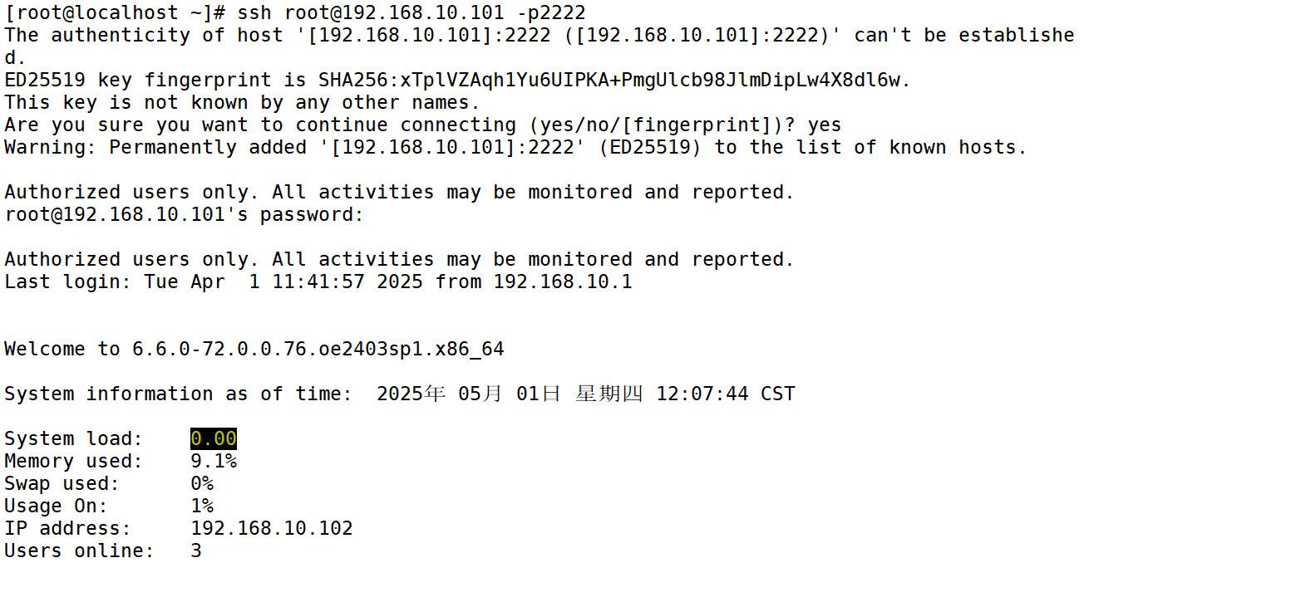Image resolution: width=1296 pixels, height=602 pixels.
Task: Click the second Authorized users only banner
Action: (x=399, y=260)
